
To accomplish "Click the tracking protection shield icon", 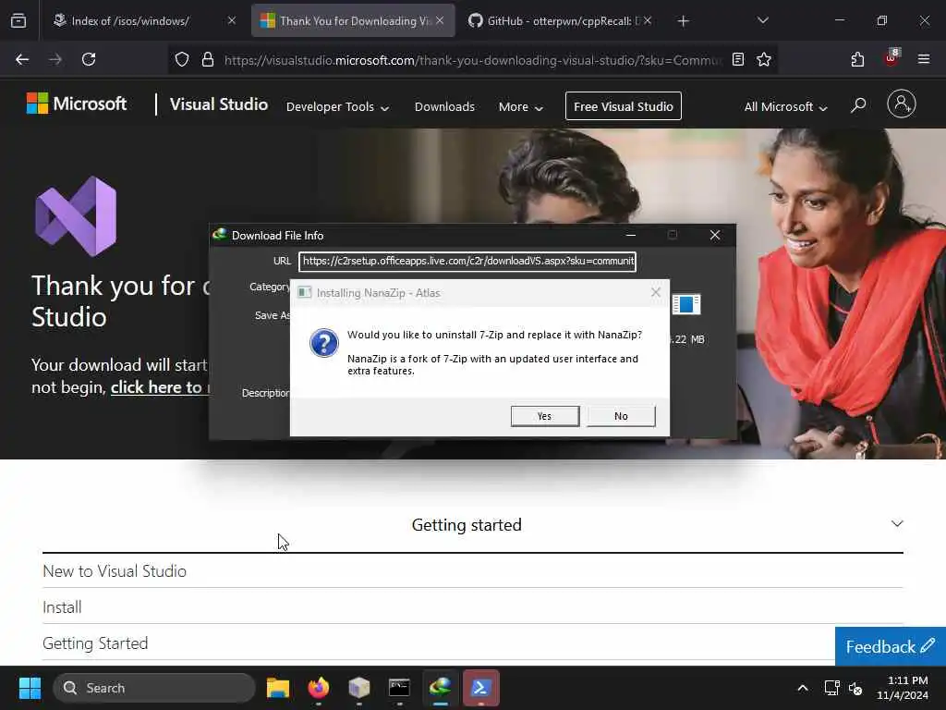I will tap(182, 59).
